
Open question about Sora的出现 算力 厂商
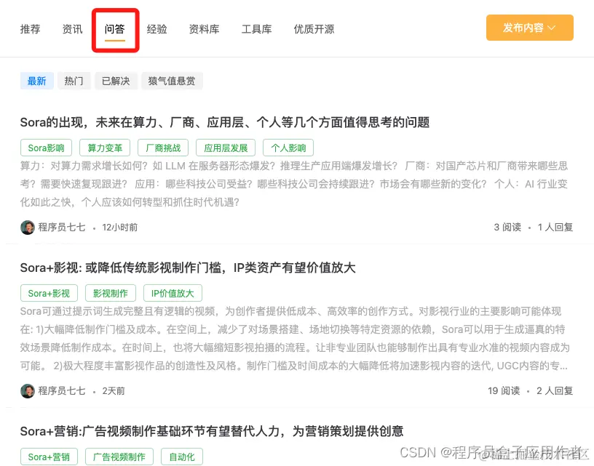click(x=225, y=122)
